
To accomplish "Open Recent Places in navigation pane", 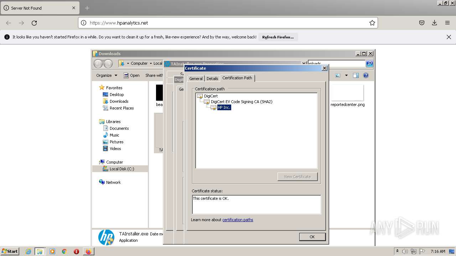I will (121, 108).
